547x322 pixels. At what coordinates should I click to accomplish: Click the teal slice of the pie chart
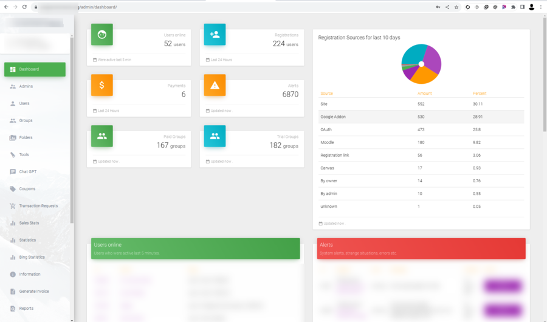click(412, 55)
